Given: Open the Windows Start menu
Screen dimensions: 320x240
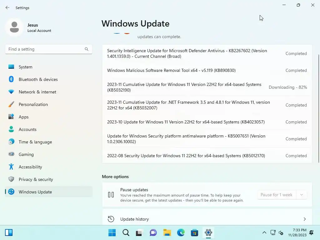Looking at the screenshot, I should [x=112, y=232].
